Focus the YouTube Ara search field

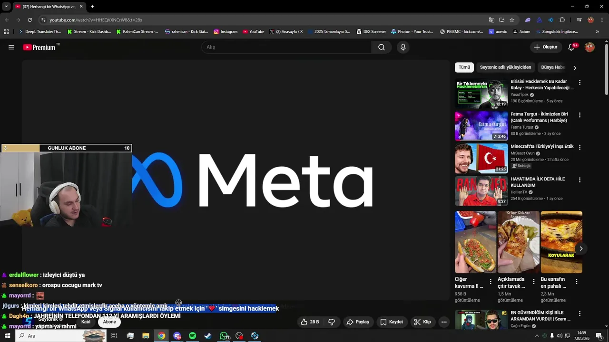click(x=287, y=47)
